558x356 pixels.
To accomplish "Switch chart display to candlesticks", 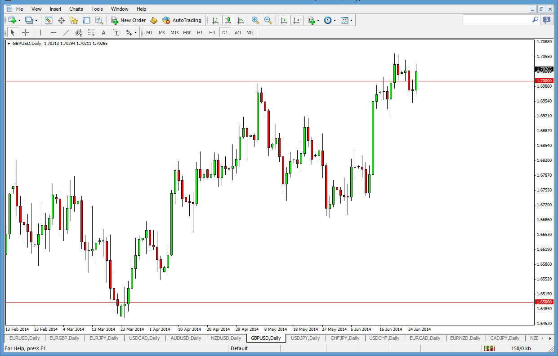I will 228,20.
